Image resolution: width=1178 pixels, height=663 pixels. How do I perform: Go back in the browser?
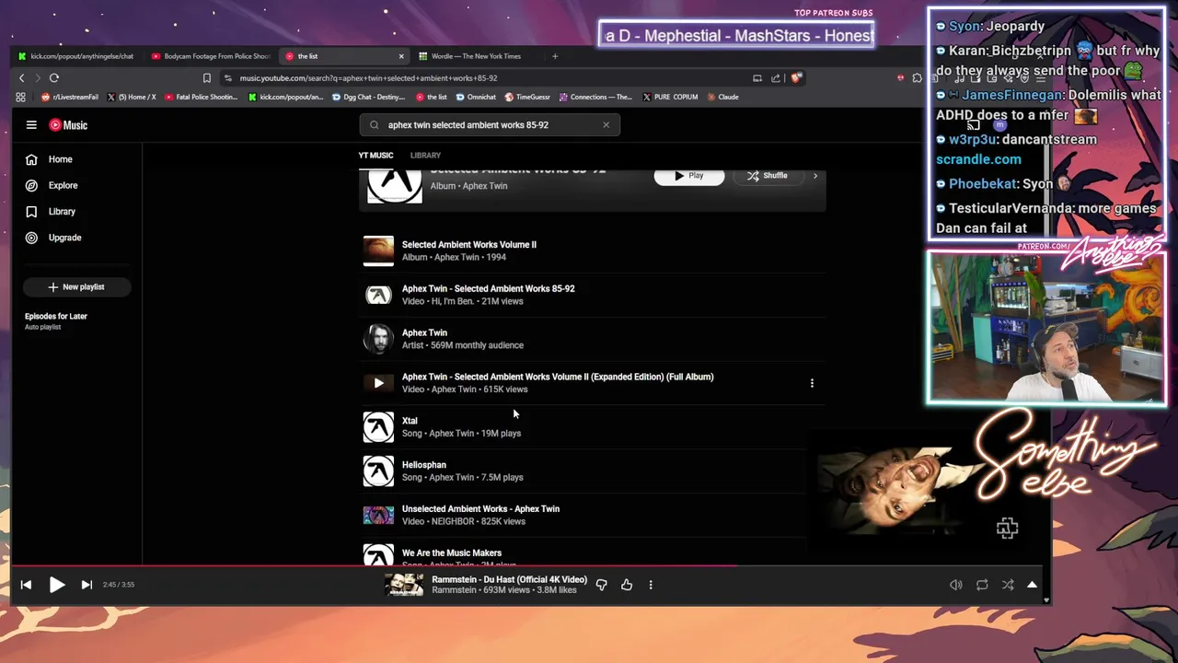point(22,78)
